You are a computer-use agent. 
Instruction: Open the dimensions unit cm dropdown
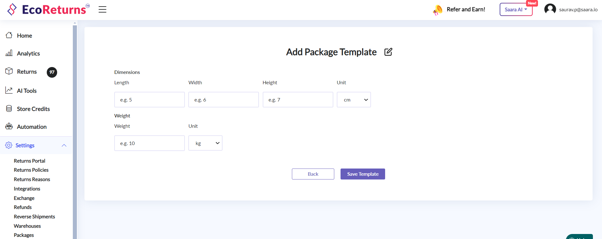pos(353,100)
